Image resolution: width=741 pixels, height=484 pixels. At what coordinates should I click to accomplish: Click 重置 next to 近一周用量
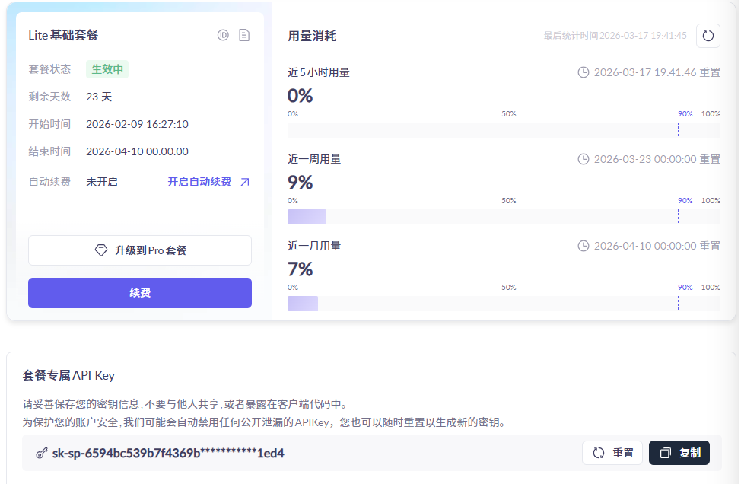[709, 159]
